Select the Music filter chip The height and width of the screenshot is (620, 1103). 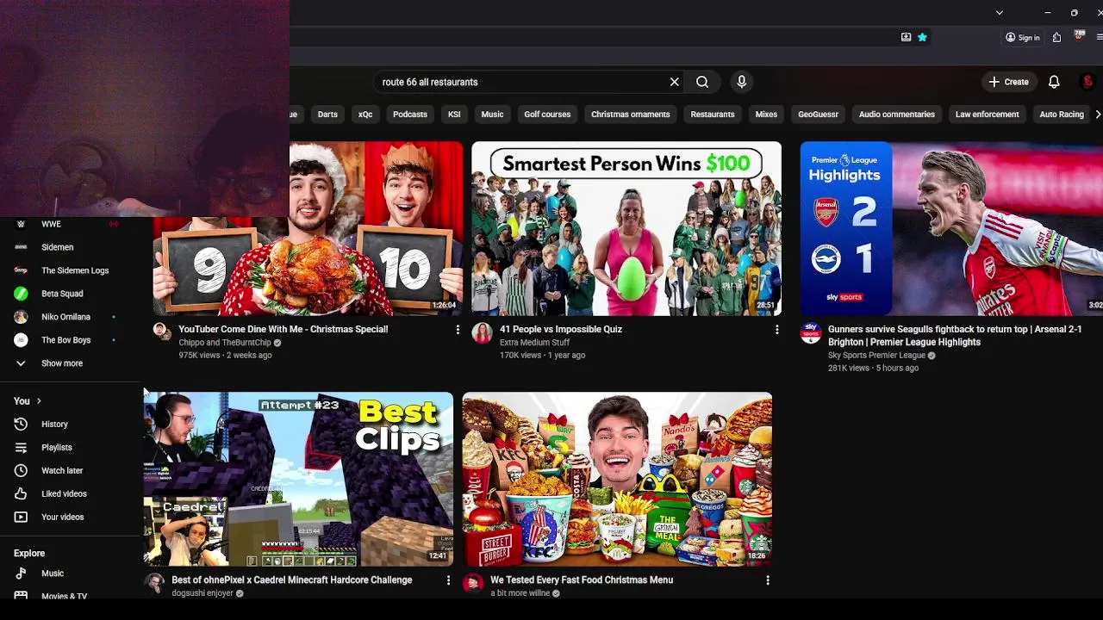pyautogui.click(x=492, y=114)
